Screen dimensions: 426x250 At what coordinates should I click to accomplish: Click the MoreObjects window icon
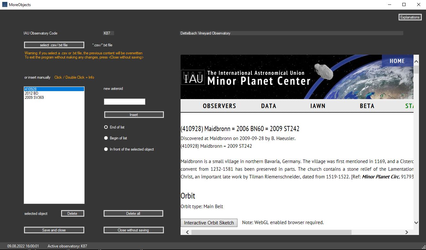(x=5, y=4)
